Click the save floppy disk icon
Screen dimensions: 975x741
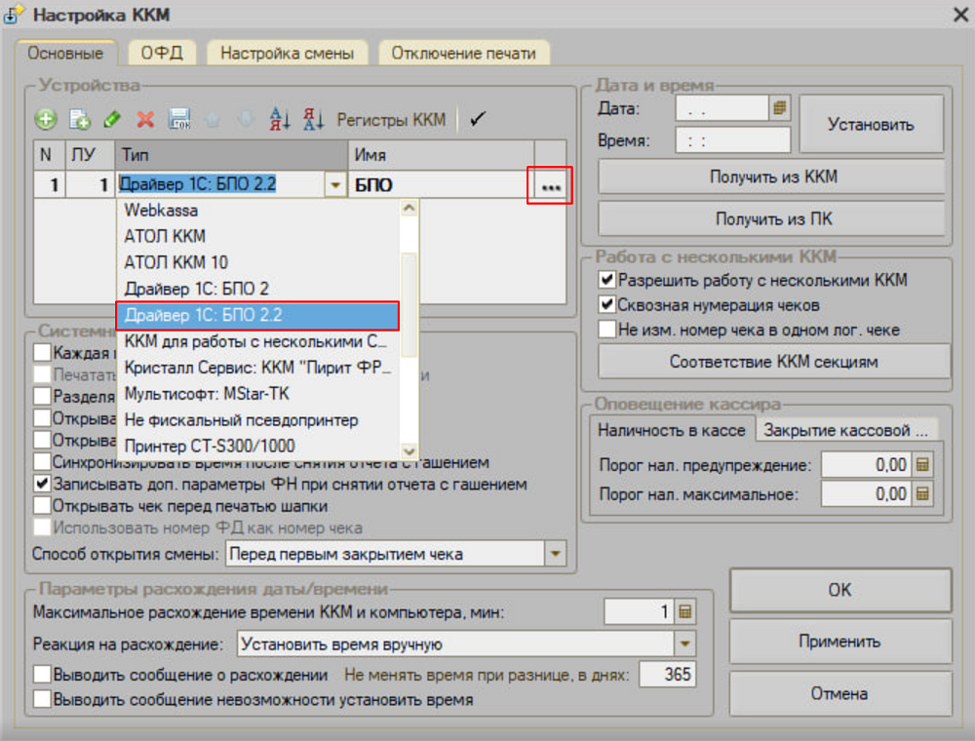click(x=179, y=120)
